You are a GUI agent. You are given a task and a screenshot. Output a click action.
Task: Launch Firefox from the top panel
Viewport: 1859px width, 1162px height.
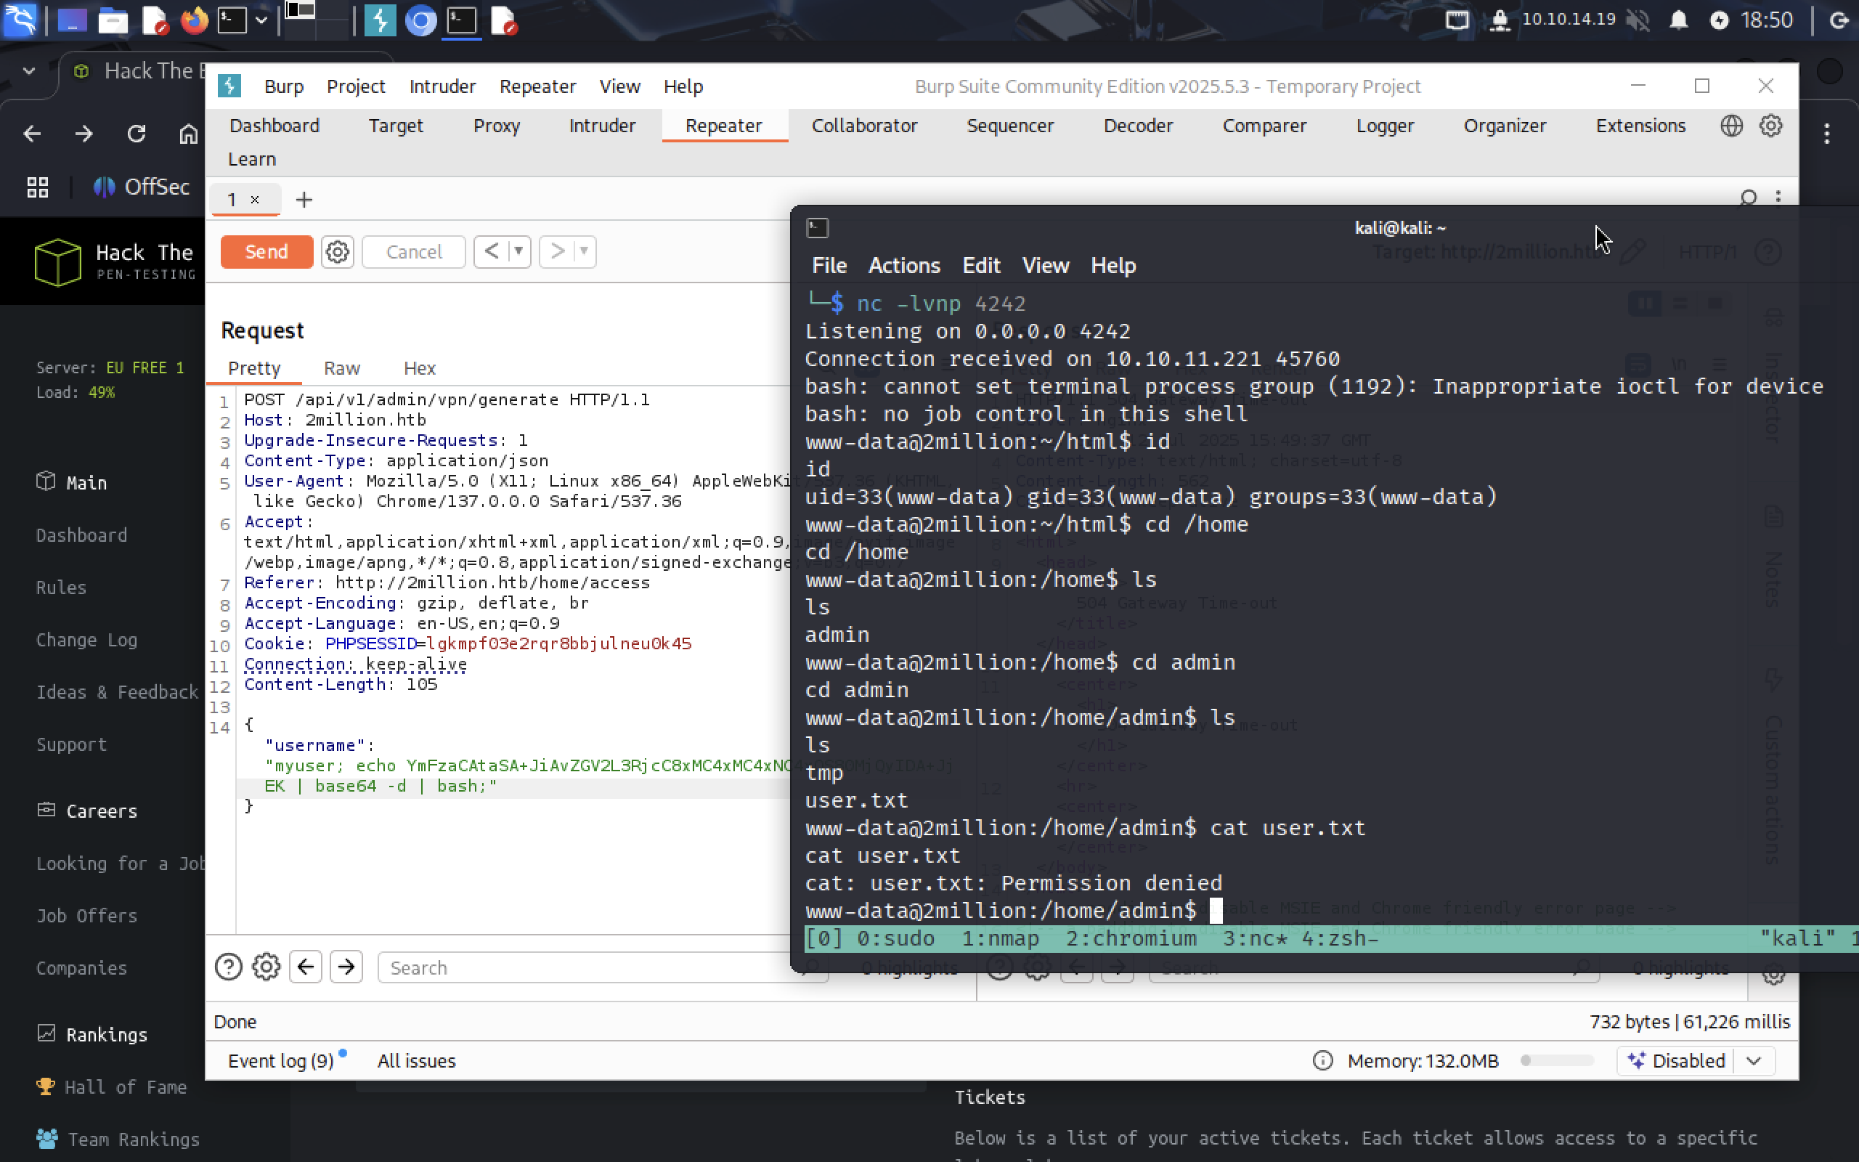point(195,21)
